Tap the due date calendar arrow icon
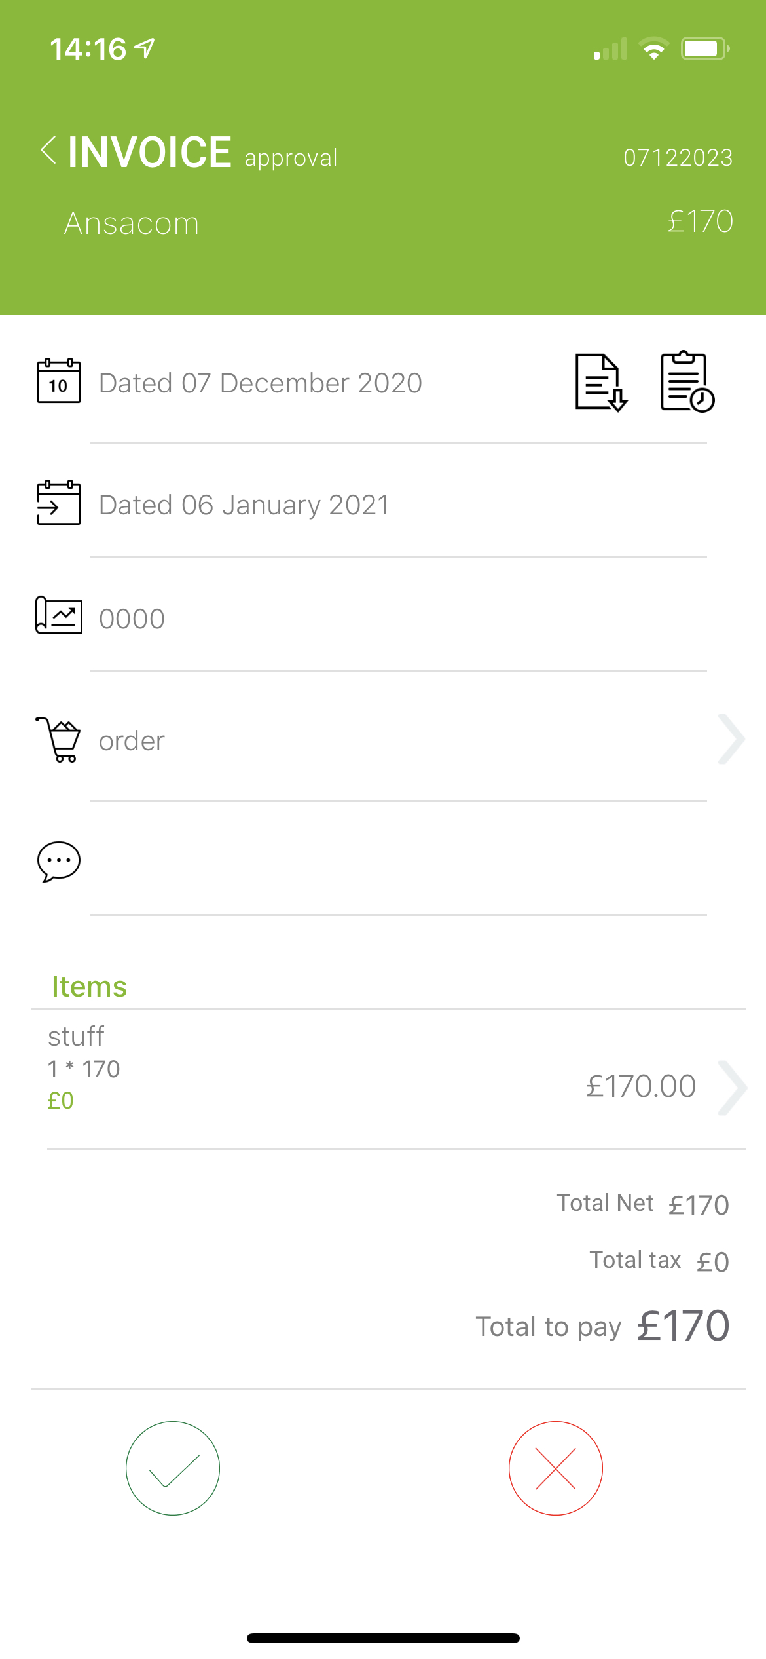The width and height of the screenshot is (766, 1659). pos(59,503)
